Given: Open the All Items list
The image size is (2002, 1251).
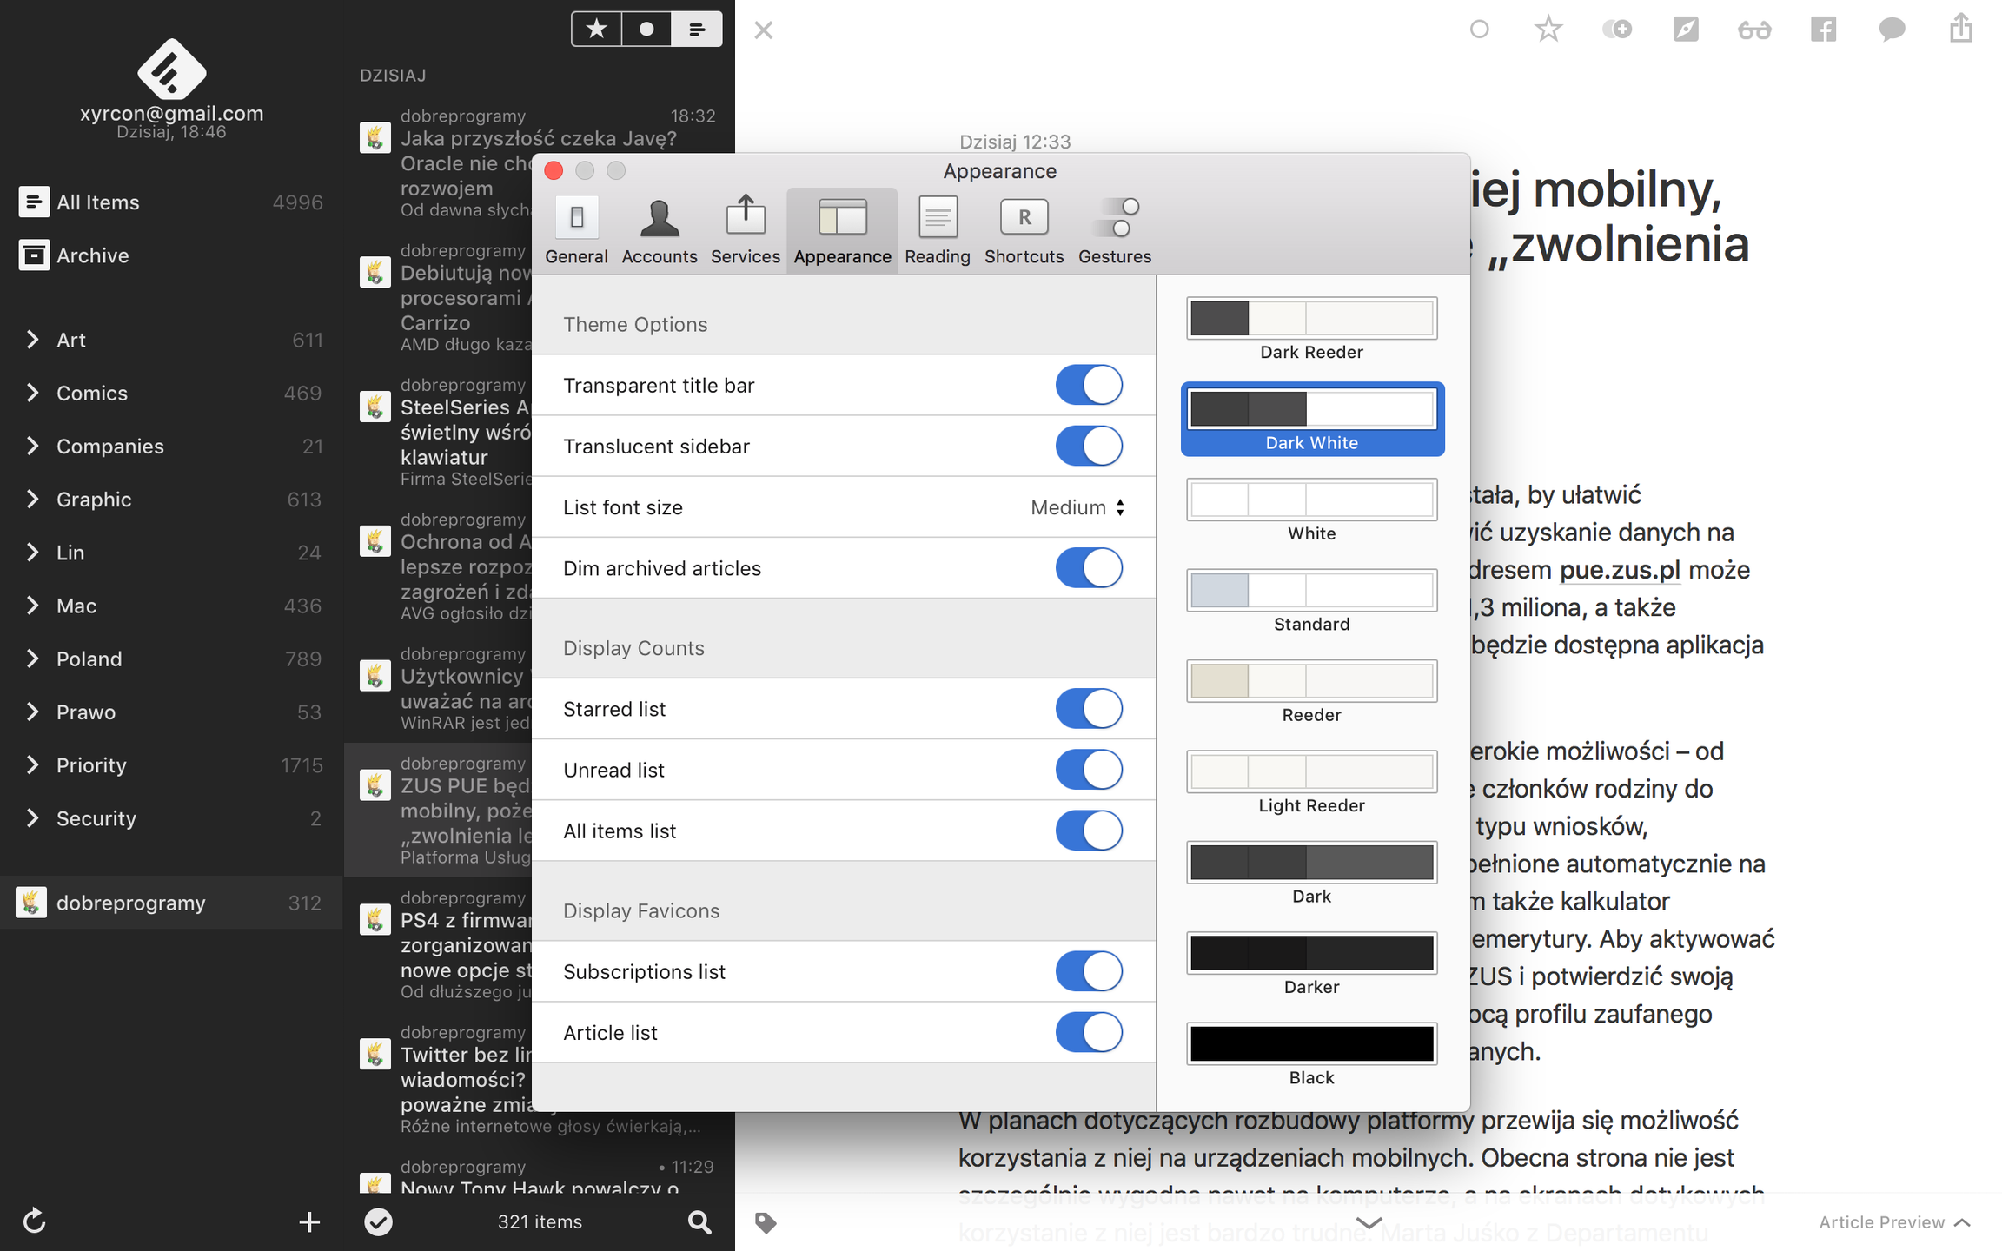Looking at the screenshot, I should (x=171, y=202).
